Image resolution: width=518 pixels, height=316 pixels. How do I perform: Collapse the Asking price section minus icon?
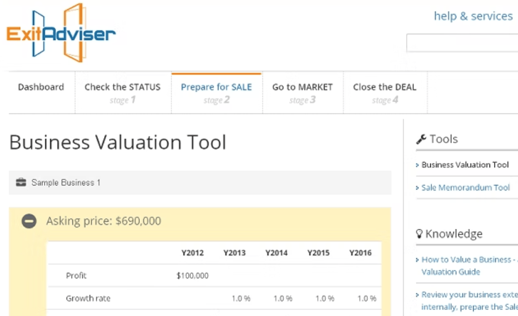point(29,222)
